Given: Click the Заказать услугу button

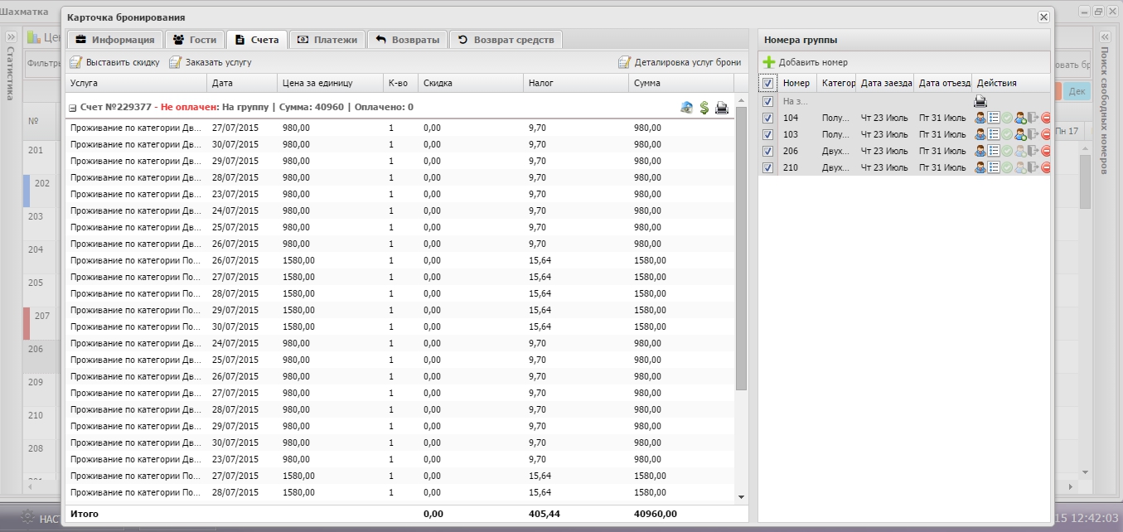Looking at the screenshot, I should [211, 62].
